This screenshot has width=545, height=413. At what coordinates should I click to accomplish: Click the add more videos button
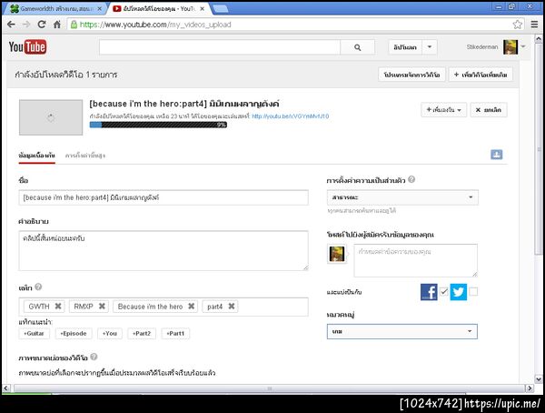[481, 75]
